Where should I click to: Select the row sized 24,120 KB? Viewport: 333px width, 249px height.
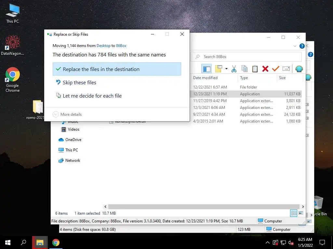(246, 114)
